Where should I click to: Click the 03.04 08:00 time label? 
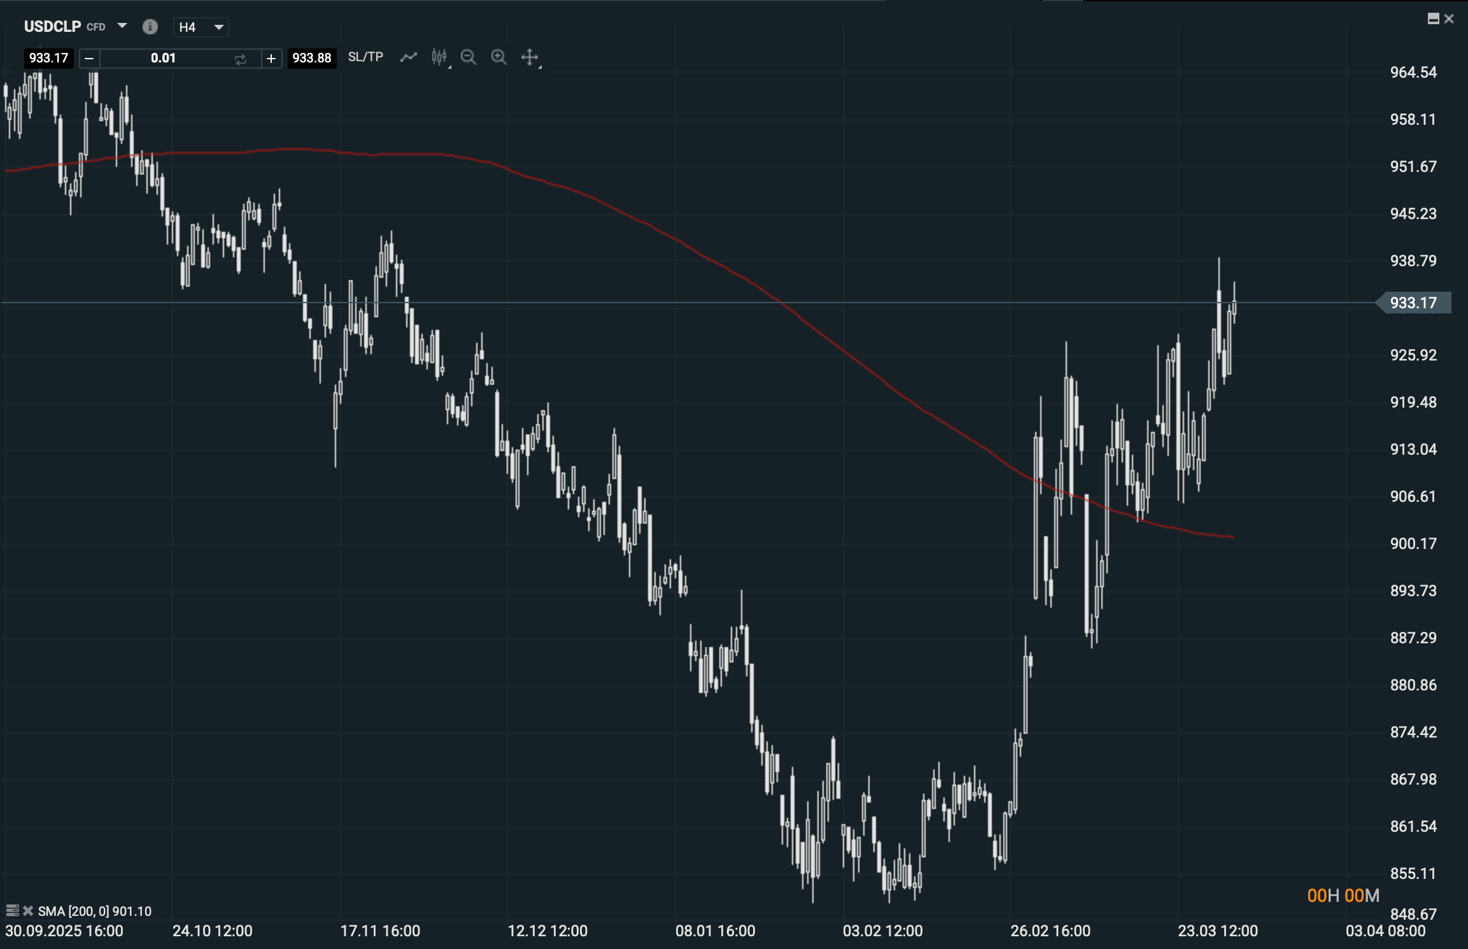(1385, 931)
